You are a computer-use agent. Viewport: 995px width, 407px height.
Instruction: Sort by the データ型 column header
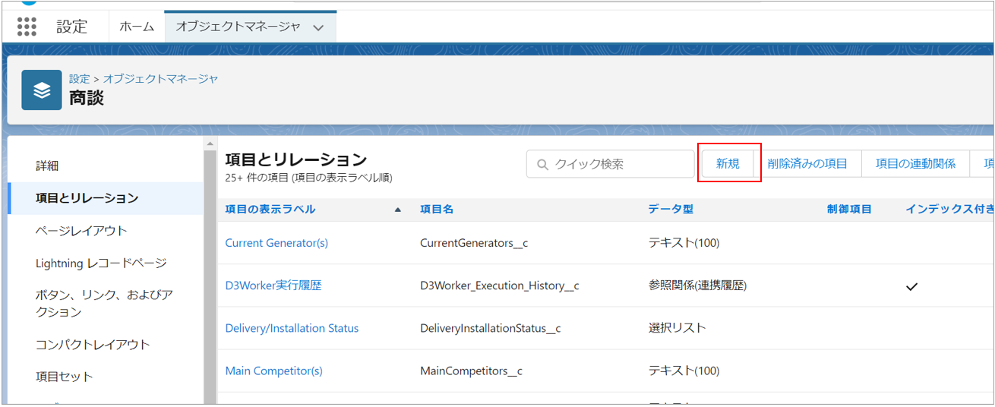670,210
